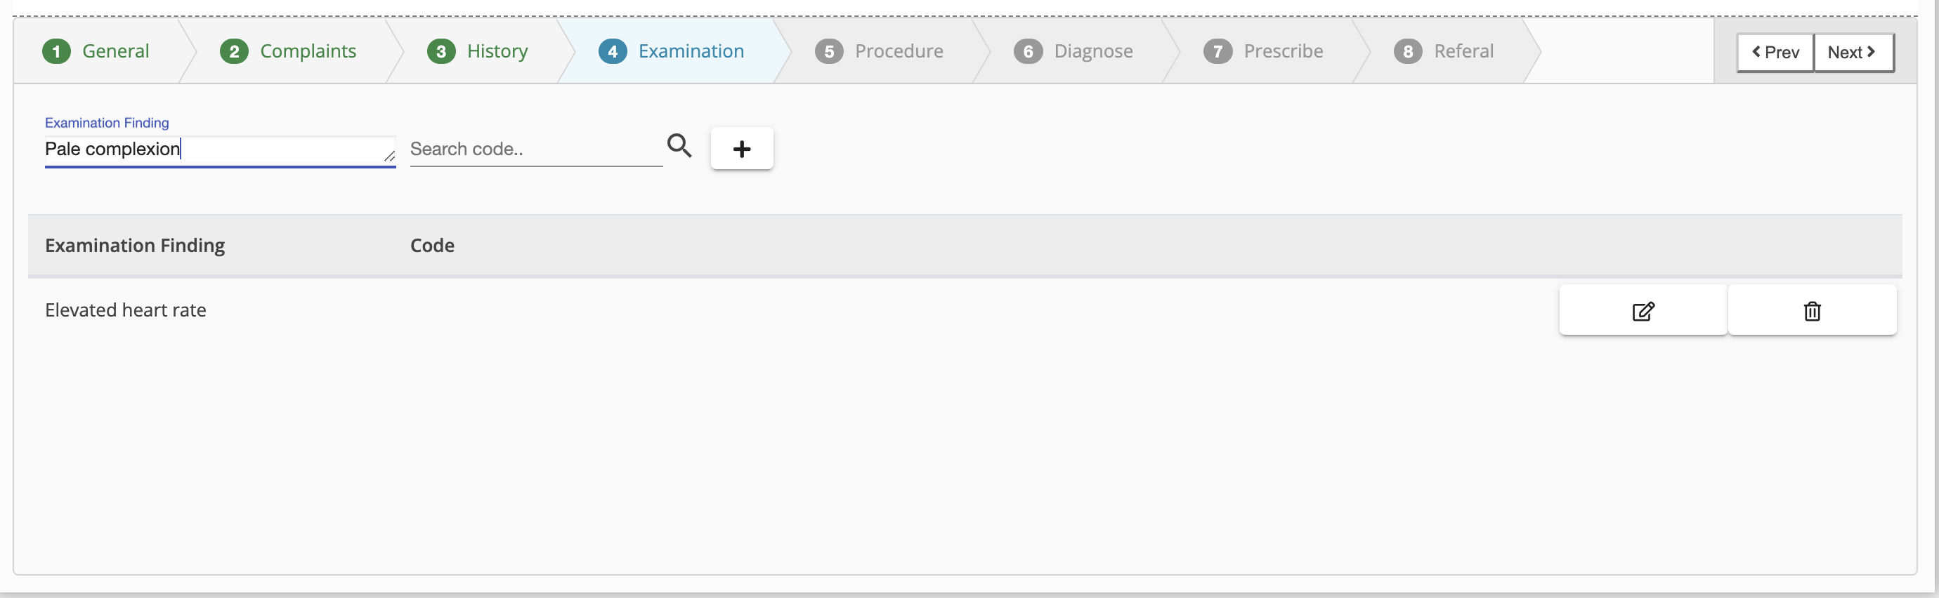Screen dimensions: 1939x598
Task: Open the History step
Action: pyautogui.click(x=497, y=51)
